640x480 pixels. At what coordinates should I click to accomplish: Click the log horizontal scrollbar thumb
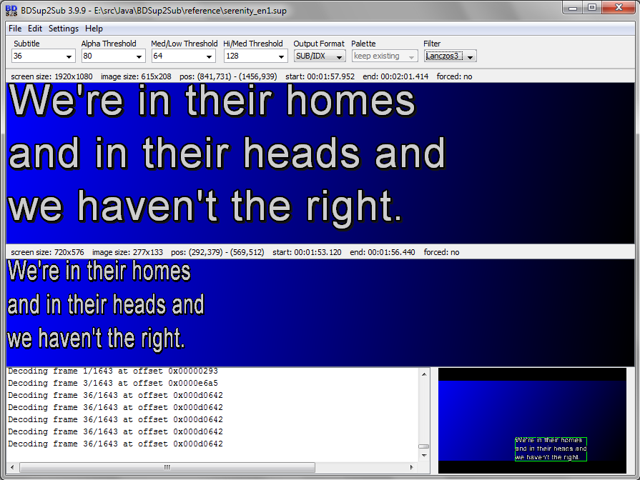click(x=167, y=467)
